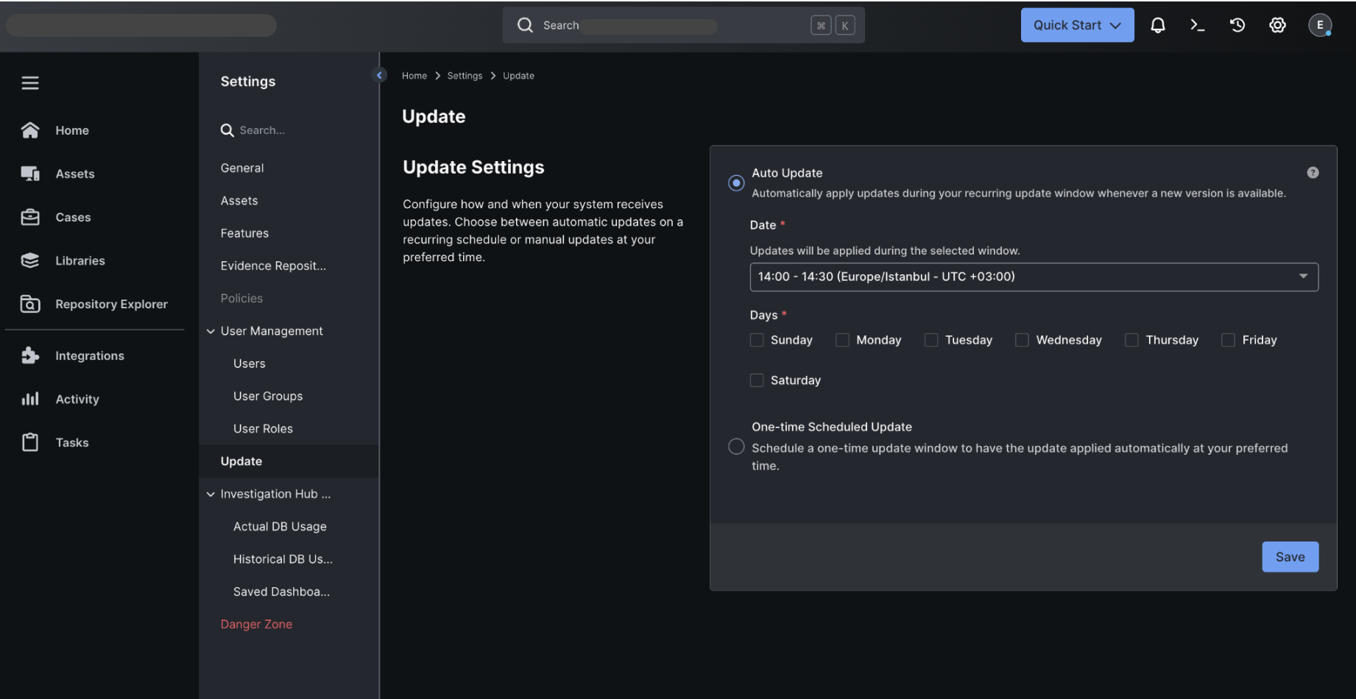Enable the Monday checkbox
This screenshot has height=699, width=1356.
[x=842, y=340]
